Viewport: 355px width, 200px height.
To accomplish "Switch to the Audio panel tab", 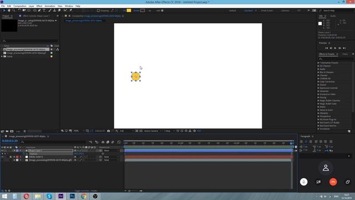I will pyautogui.click(x=333, y=16).
